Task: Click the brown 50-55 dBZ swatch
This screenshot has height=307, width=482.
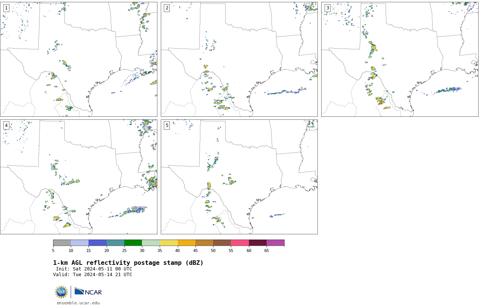Action: [x=222, y=243]
